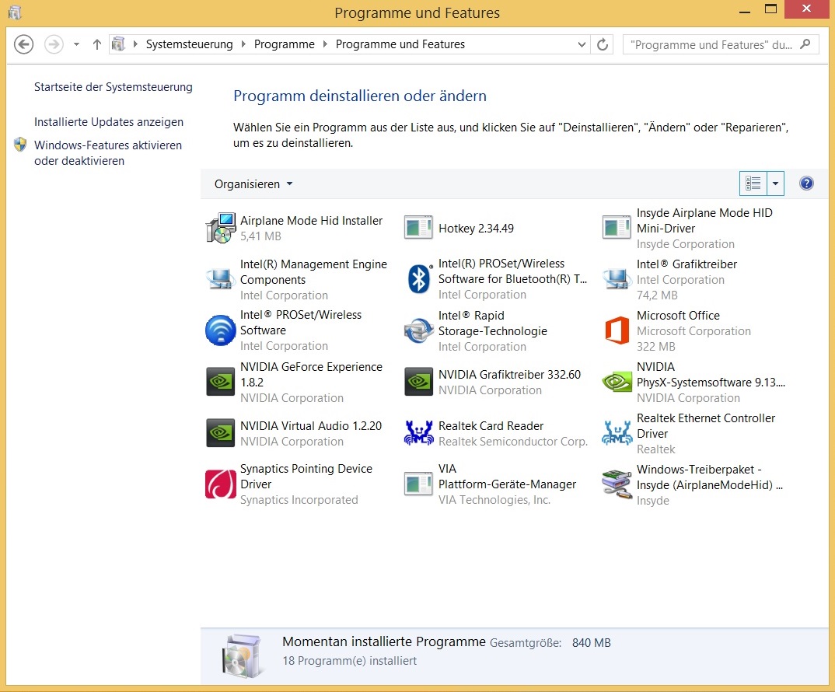
Task: Click the NVIDIA PhysX-Systemsoftware icon
Action: pyautogui.click(x=617, y=382)
